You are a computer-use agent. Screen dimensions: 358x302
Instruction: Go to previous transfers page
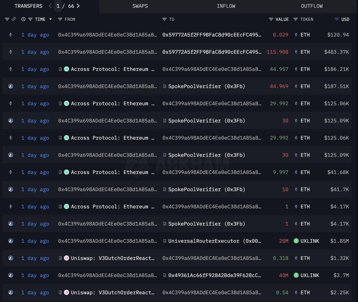click(x=50, y=6)
